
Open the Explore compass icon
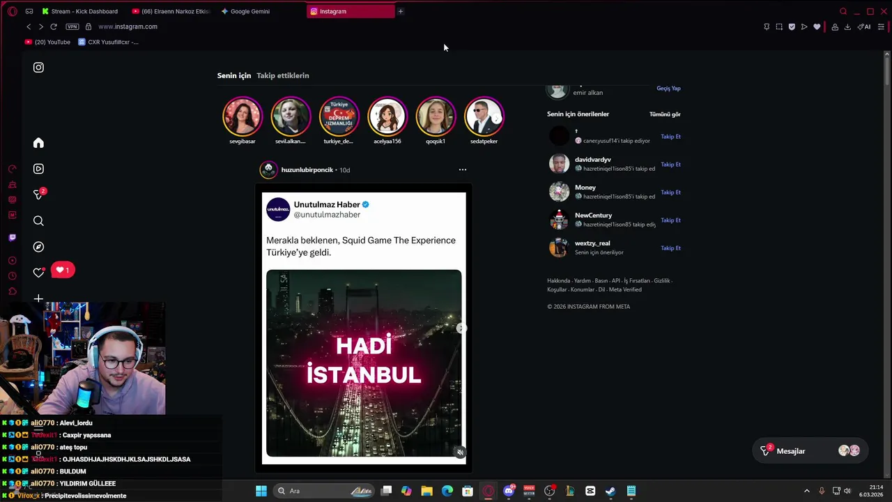[38, 247]
